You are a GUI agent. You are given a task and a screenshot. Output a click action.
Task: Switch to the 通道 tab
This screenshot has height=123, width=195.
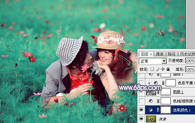[159, 54]
